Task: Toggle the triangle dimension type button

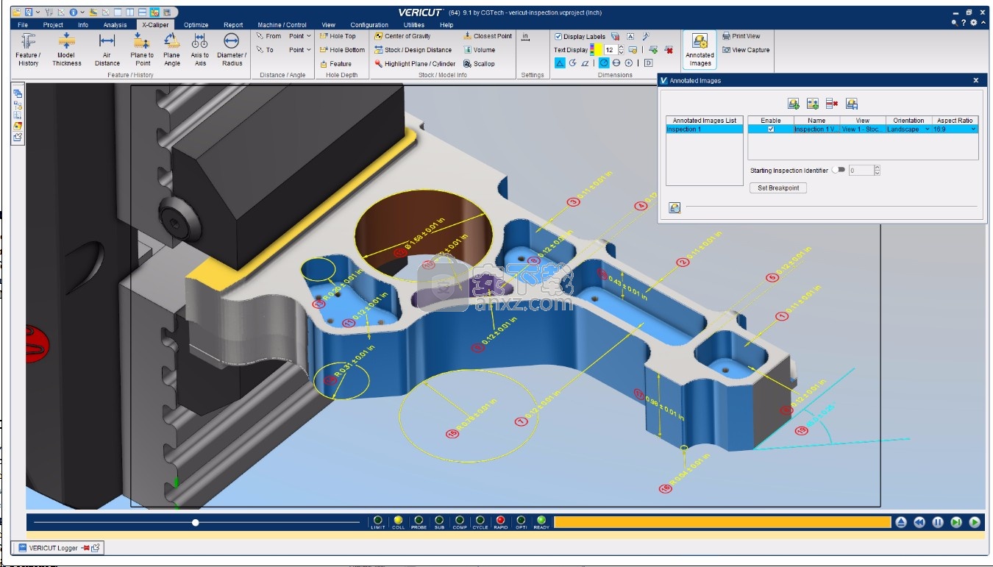Action: [x=560, y=63]
